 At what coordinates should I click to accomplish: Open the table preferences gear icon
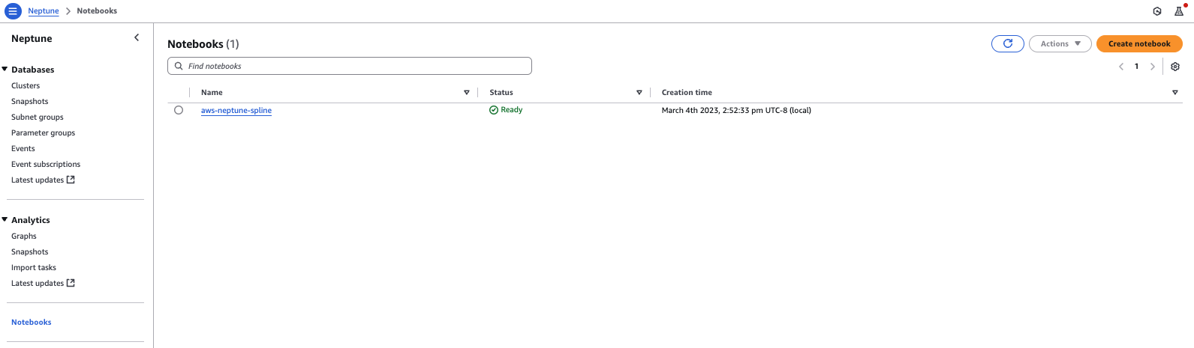[1175, 67]
